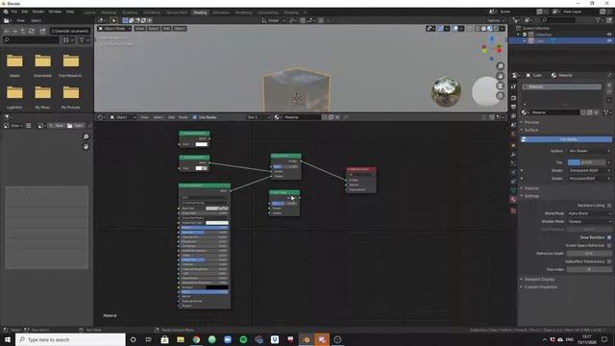Click Options button in viewport header
This screenshot has height=346, width=615.
[x=495, y=20]
